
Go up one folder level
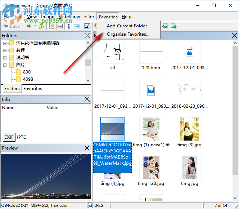click(41, 26)
